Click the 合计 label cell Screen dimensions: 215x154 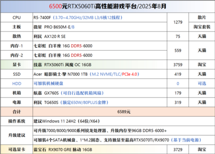[16, 112]
